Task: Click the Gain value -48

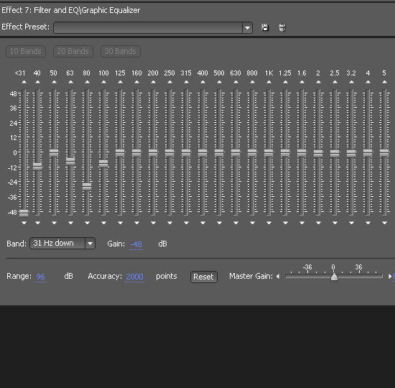Action: tap(136, 244)
